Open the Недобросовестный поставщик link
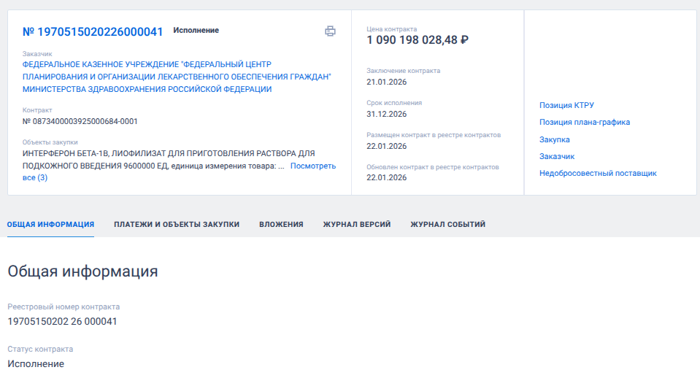This screenshot has width=700, height=378. [598, 173]
